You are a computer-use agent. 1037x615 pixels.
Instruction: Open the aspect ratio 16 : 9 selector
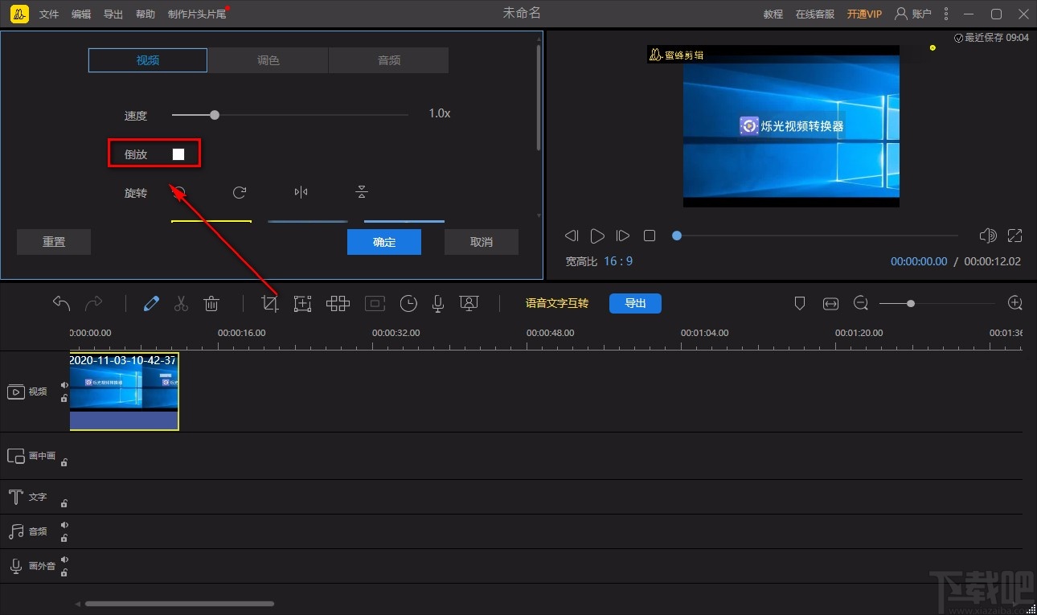pyautogui.click(x=618, y=261)
